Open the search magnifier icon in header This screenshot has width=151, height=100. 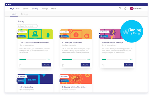[120, 8]
